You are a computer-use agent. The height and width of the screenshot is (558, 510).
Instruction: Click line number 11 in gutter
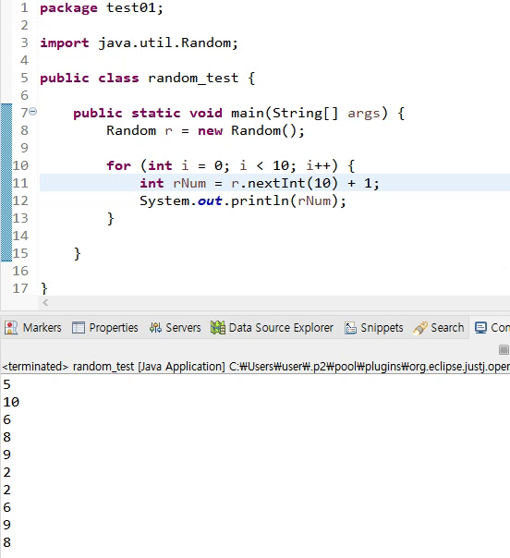pyautogui.click(x=20, y=183)
